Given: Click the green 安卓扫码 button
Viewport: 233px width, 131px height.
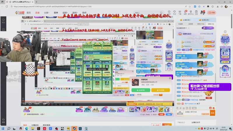Looking at the screenshot, I should (x=141, y=90).
